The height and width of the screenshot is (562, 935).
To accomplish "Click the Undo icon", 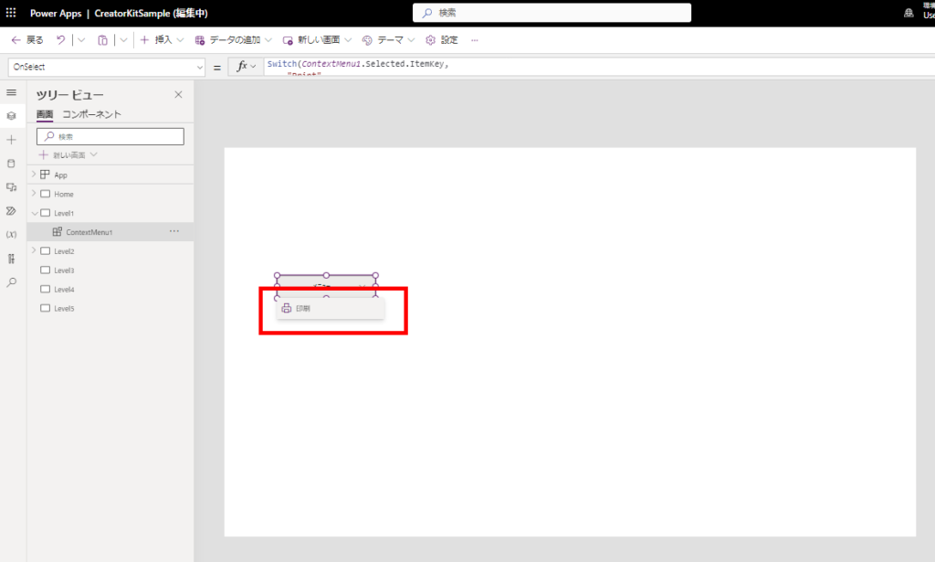I will (61, 40).
